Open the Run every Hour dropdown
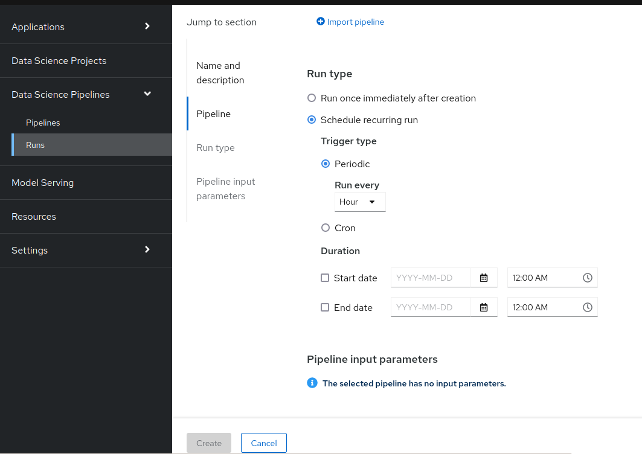This screenshot has height=454, width=642. (x=360, y=202)
